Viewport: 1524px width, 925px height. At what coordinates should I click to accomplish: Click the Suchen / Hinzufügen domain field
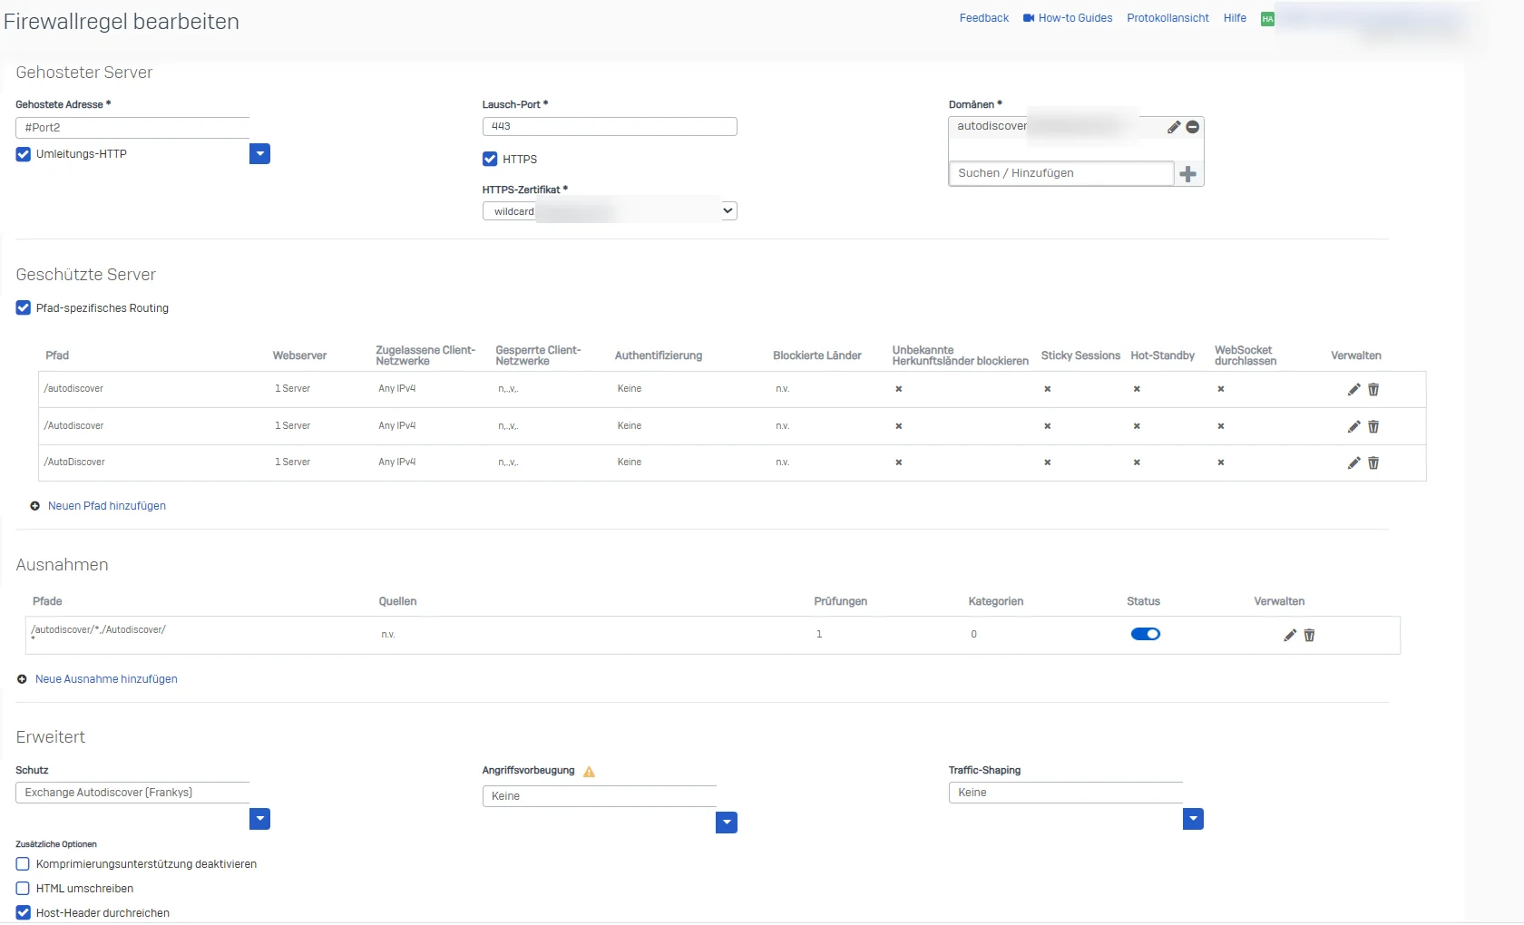[1061, 173]
